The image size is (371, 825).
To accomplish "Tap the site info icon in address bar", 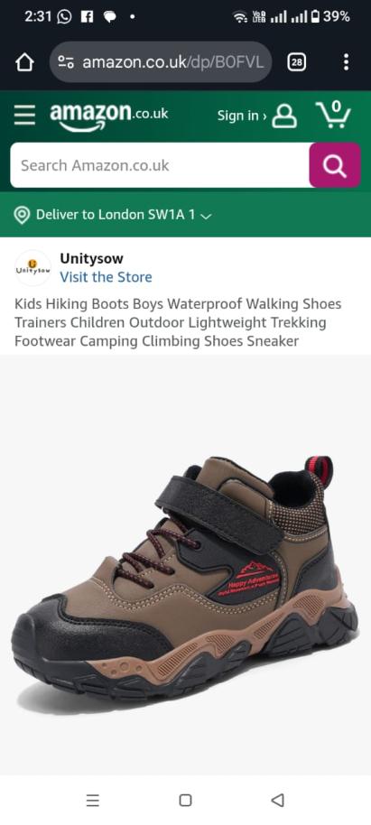I will click(65, 62).
